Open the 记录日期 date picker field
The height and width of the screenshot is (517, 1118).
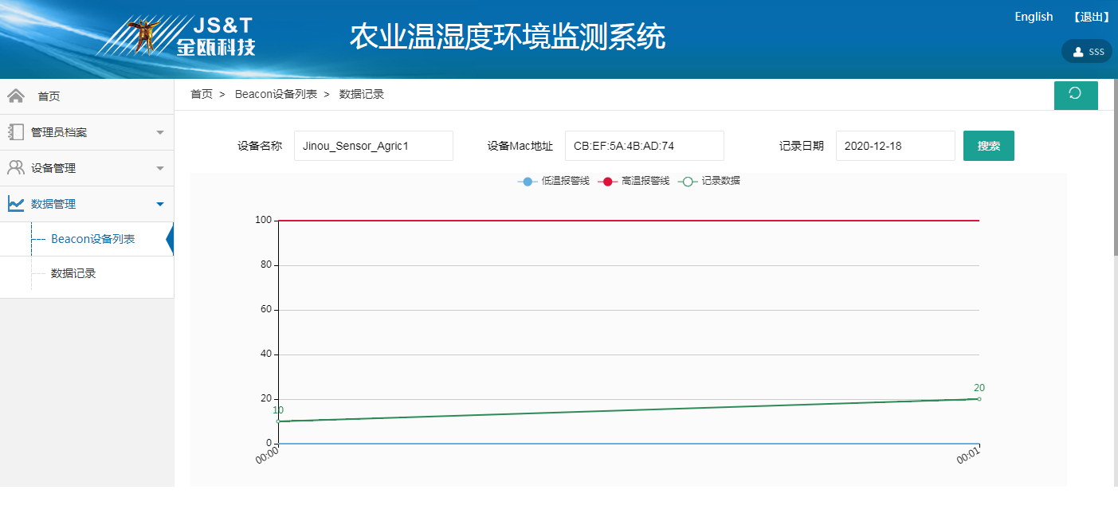coord(896,146)
